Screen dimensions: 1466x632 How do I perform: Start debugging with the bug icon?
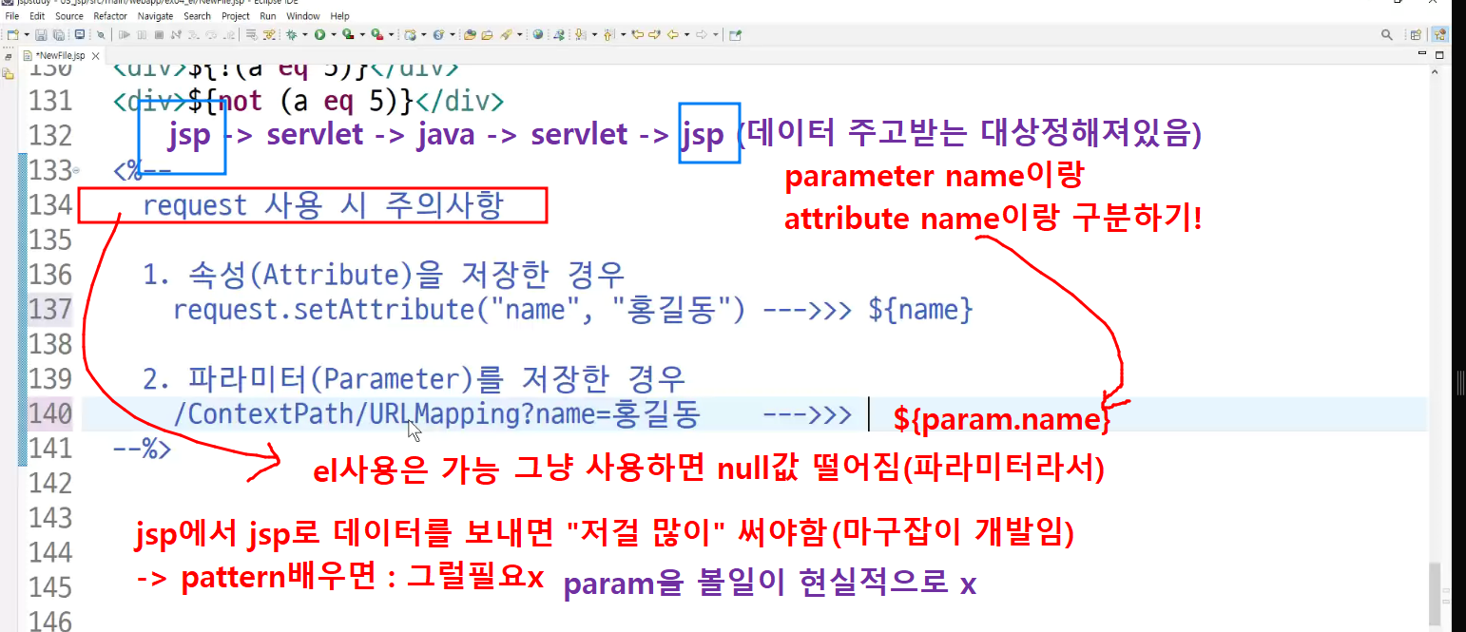291,35
